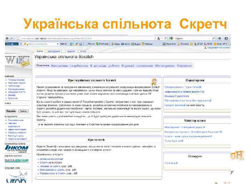Click the Wiki Скретч logo

(x=18, y=61)
